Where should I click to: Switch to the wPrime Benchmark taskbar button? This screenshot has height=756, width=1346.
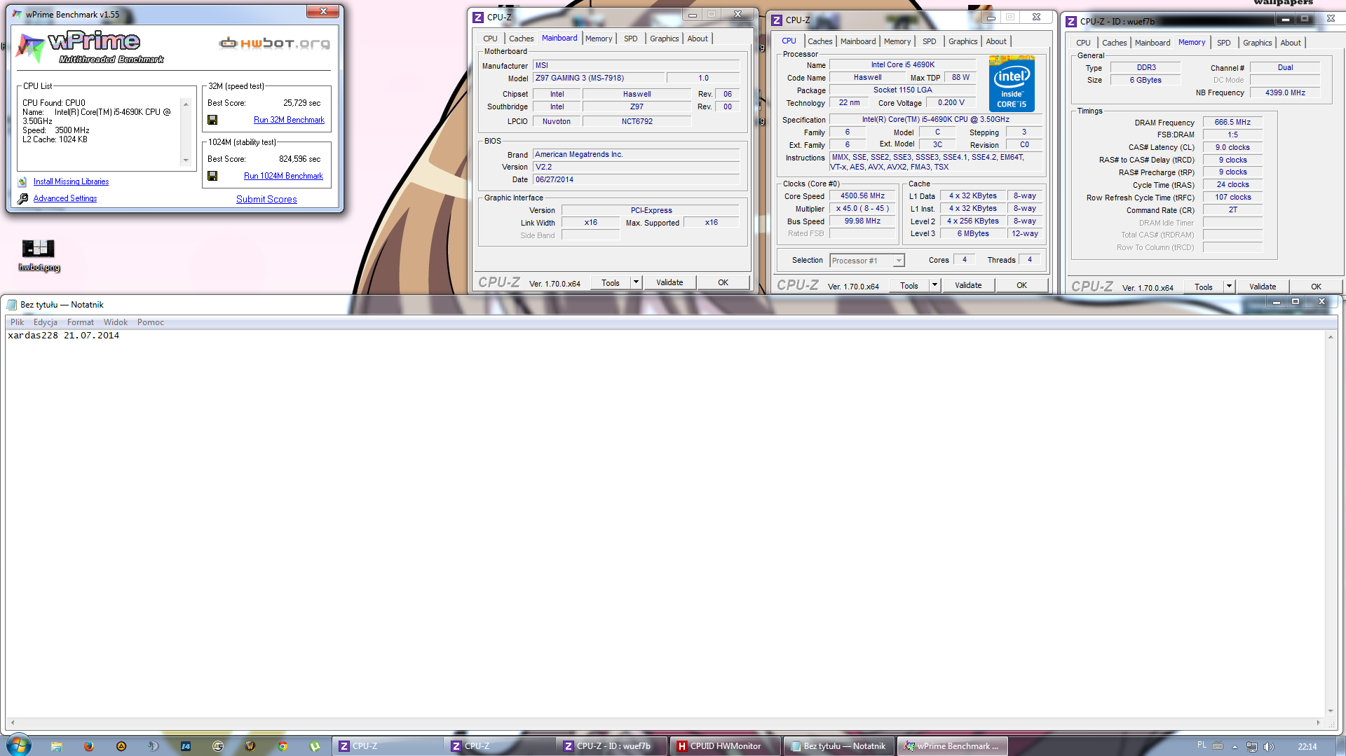(951, 746)
